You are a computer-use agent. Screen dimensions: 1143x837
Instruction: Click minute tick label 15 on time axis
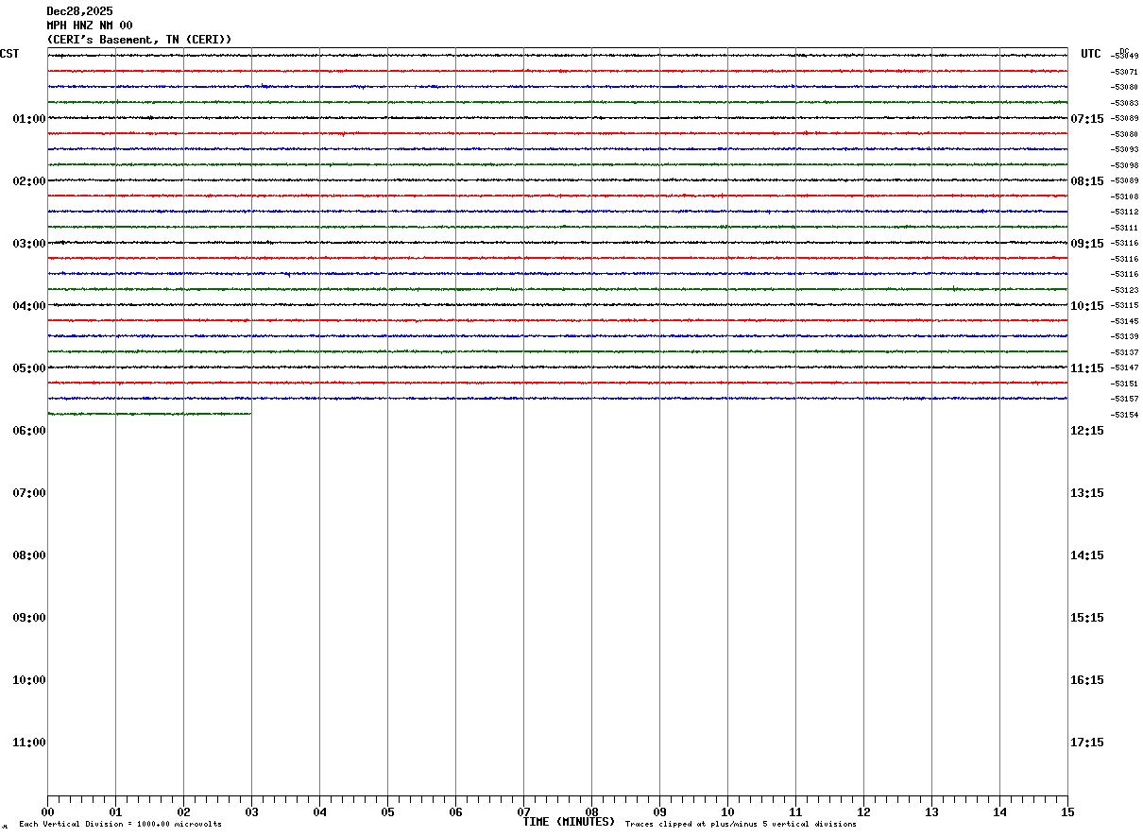(1067, 812)
